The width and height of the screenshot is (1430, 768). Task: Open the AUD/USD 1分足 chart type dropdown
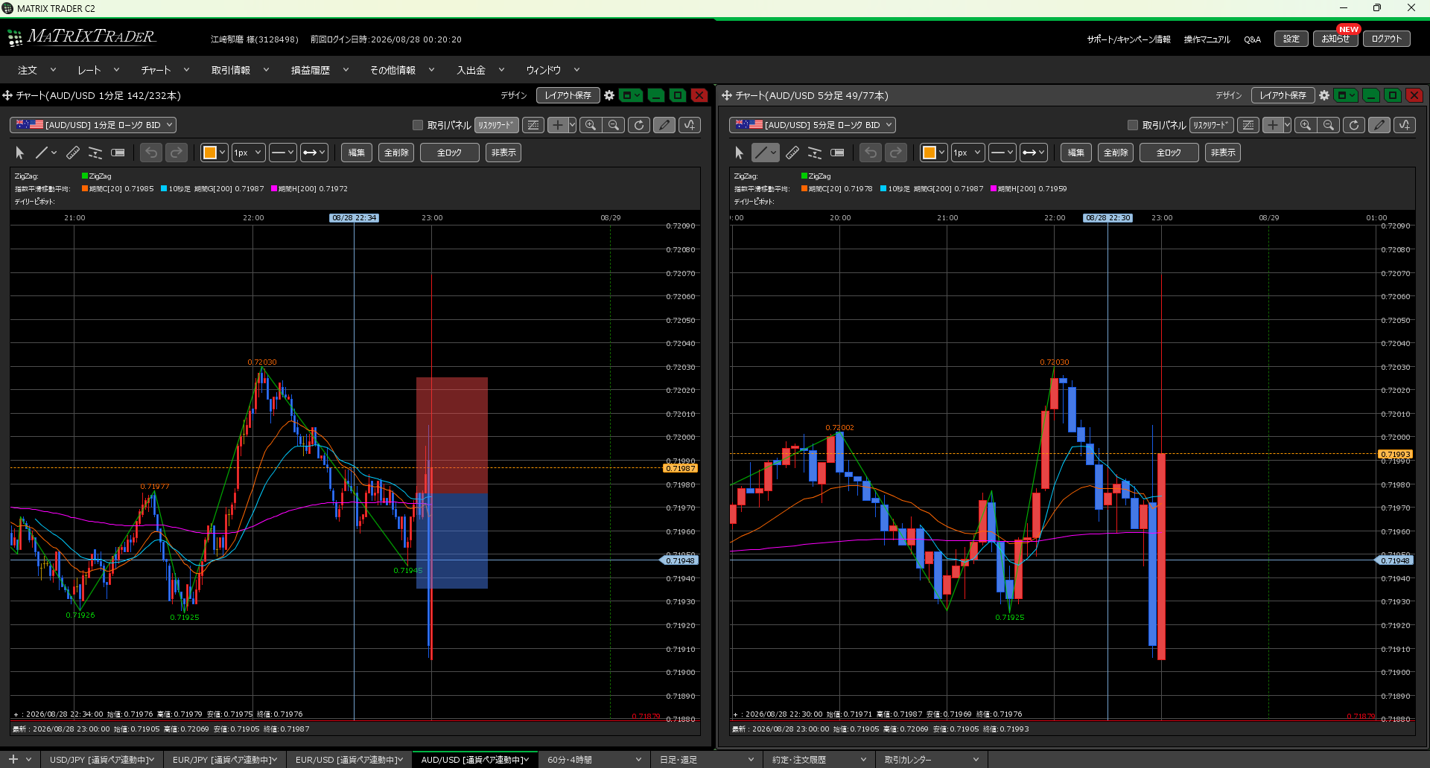(93, 125)
